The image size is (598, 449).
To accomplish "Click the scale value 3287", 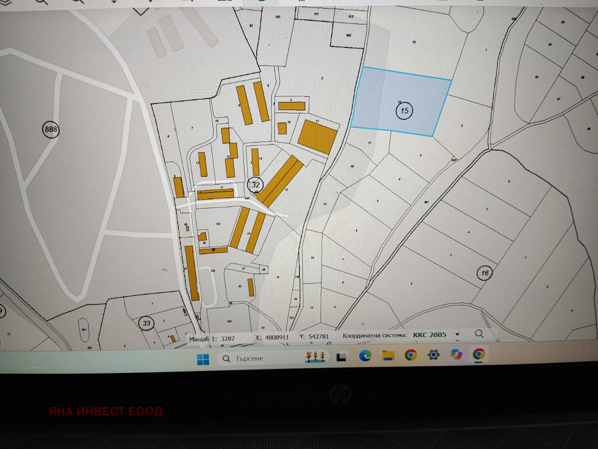I will [228, 339].
